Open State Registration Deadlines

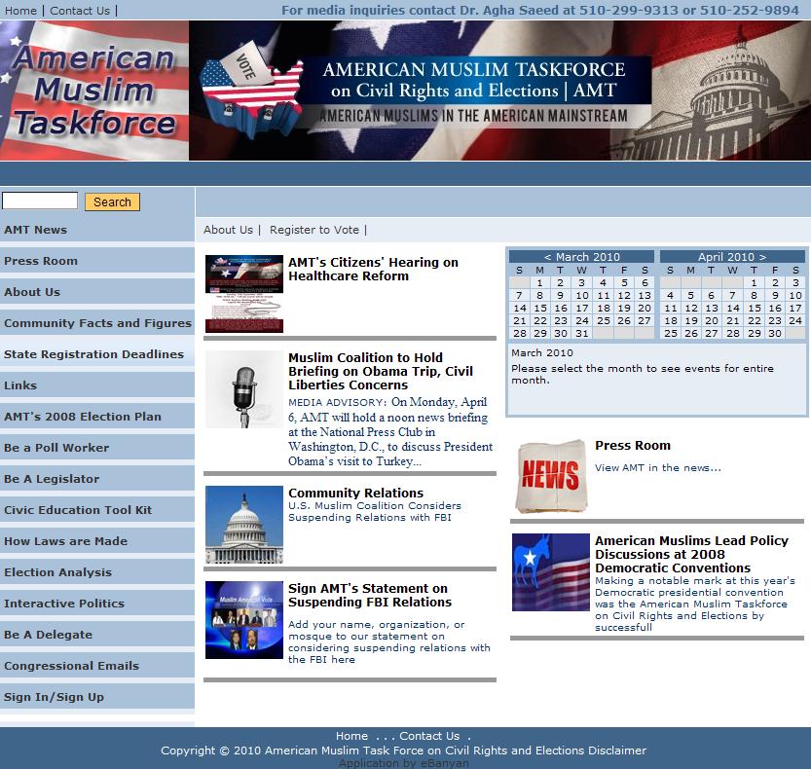97,354
